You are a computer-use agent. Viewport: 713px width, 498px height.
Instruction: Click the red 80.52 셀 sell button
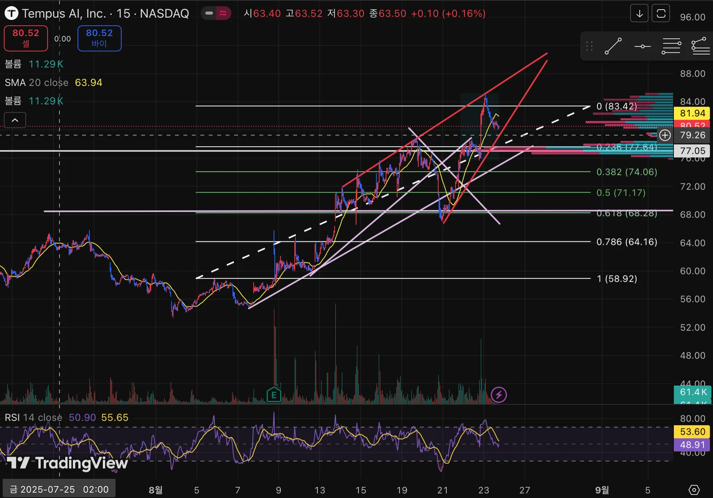26,38
